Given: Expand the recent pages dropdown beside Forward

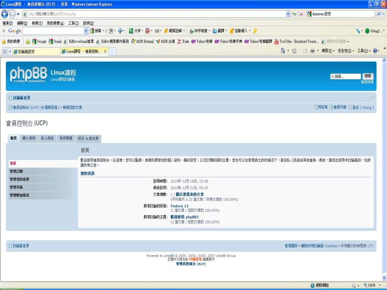Looking at the screenshot, I should [x=18, y=14].
